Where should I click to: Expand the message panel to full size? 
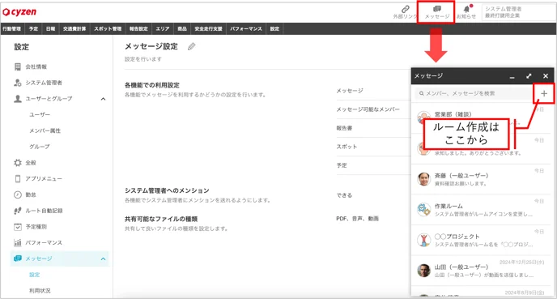point(529,76)
